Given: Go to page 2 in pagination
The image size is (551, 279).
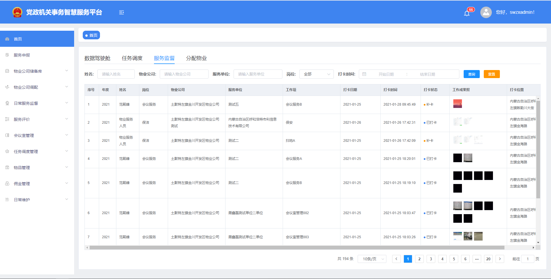Looking at the screenshot, I should click(x=419, y=259).
